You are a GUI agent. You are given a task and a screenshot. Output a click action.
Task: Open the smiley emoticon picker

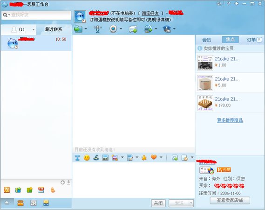[x=87, y=158]
